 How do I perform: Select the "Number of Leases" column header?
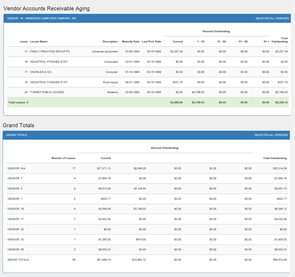pos(64,158)
